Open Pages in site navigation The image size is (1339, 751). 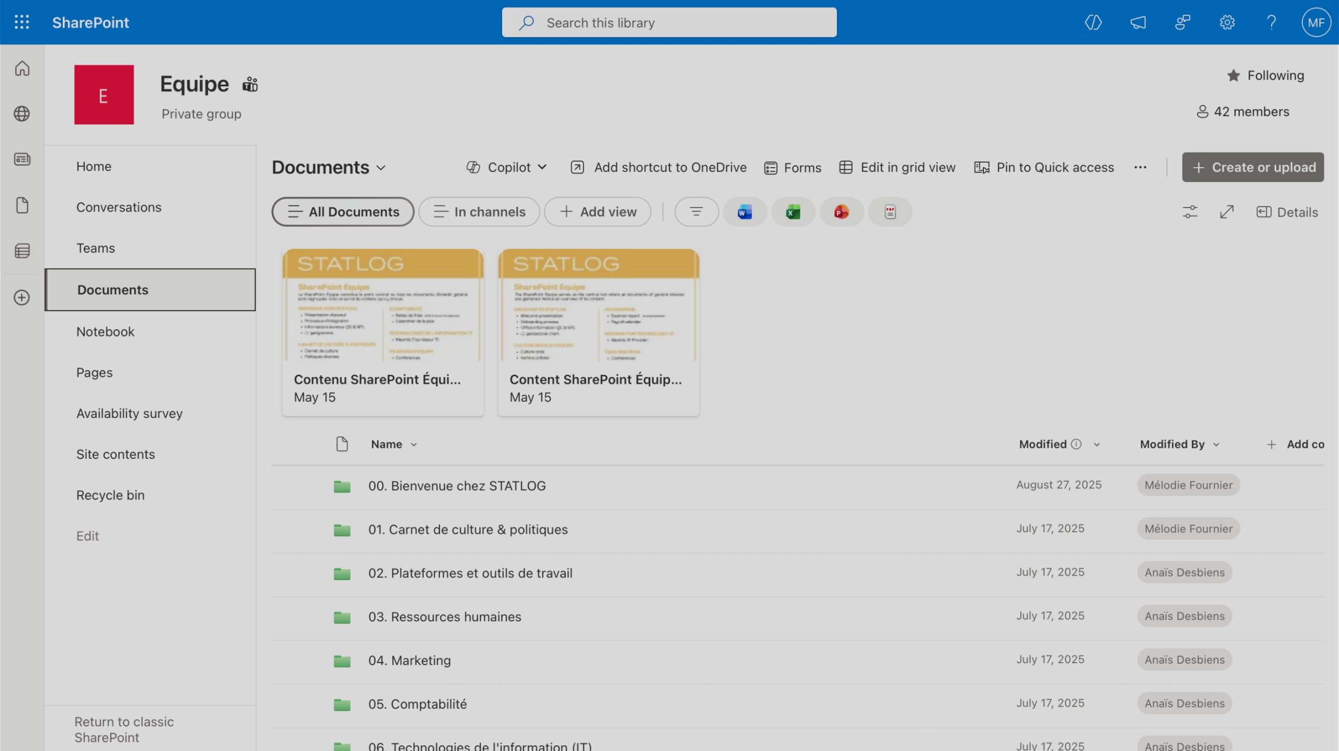(94, 372)
